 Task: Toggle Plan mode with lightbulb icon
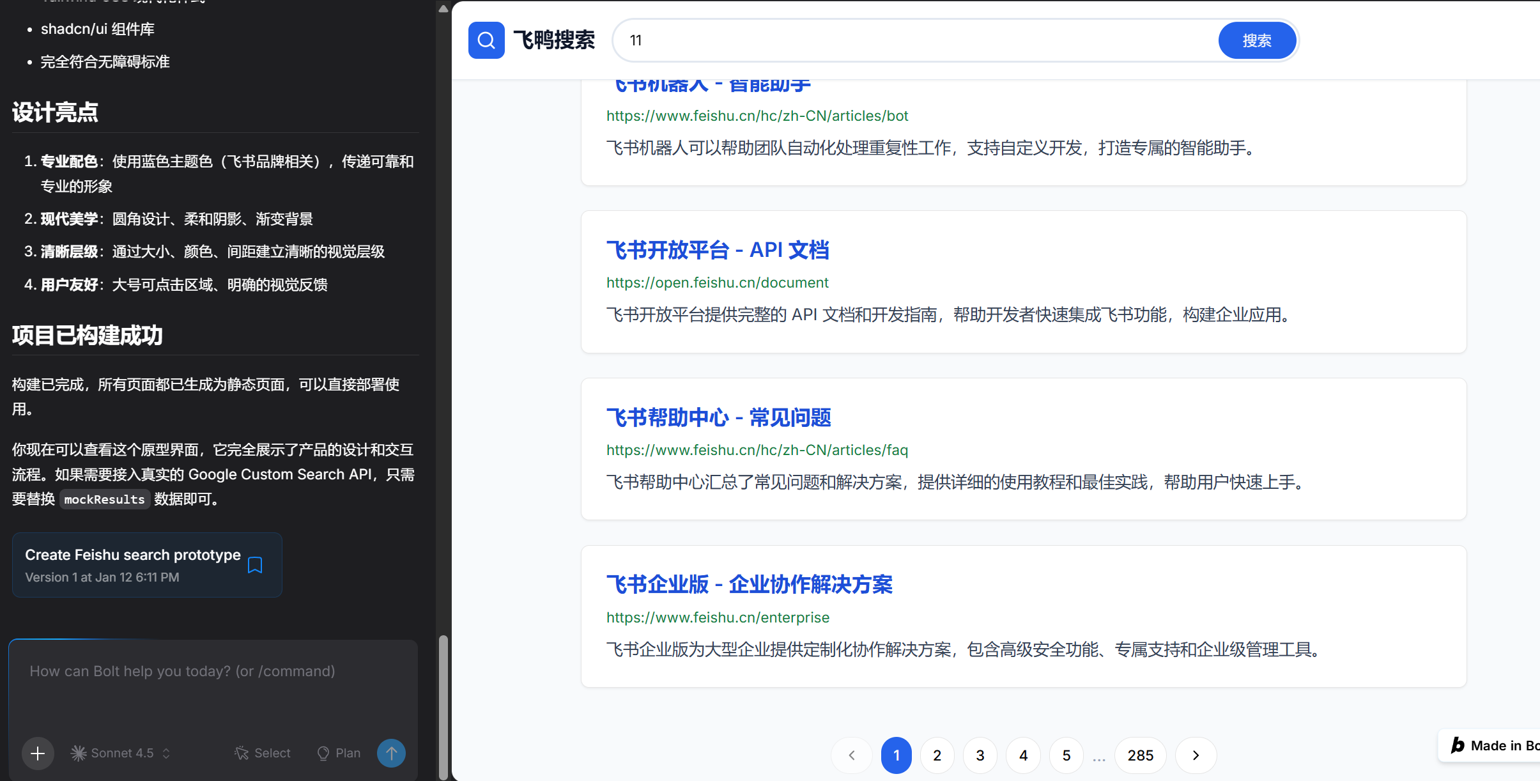(x=339, y=754)
